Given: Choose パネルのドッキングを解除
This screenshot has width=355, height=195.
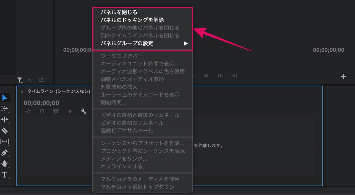Looking at the screenshot, I should point(143,20).
